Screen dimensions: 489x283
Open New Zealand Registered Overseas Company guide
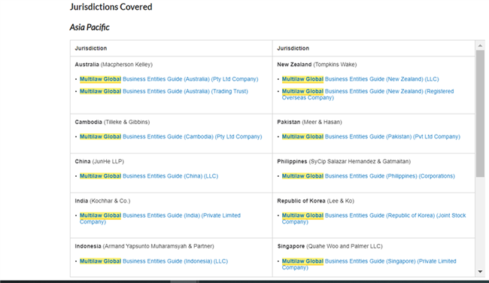pyautogui.click(x=368, y=95)
